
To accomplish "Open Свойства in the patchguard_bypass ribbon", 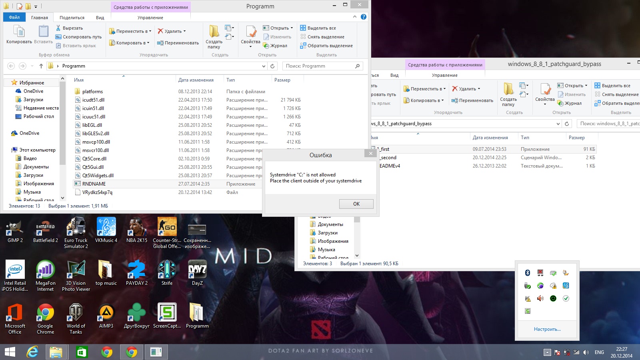I will click(545, 94).
